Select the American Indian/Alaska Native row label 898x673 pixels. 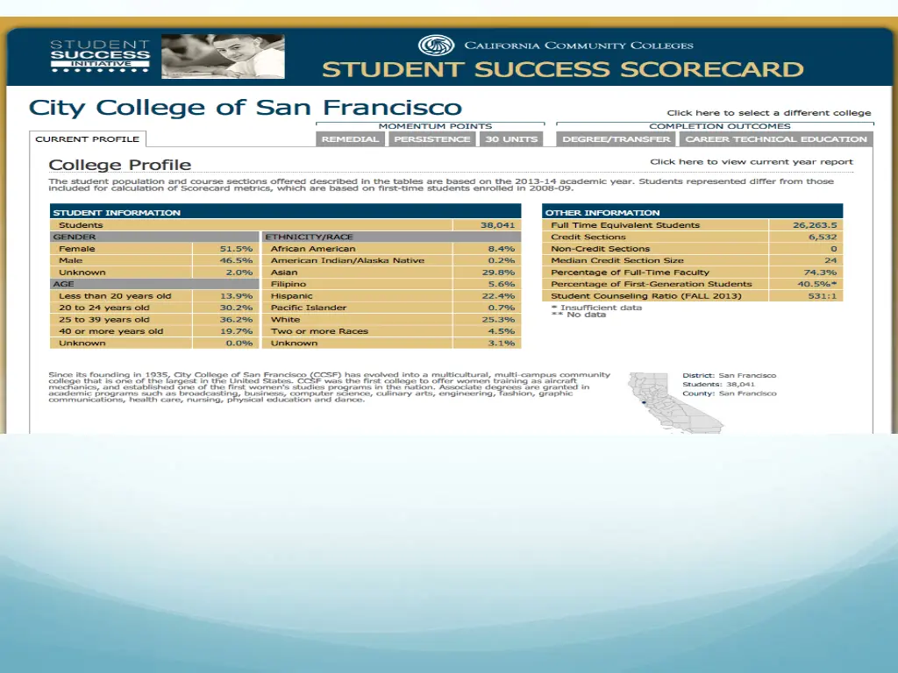pos(347,260)
